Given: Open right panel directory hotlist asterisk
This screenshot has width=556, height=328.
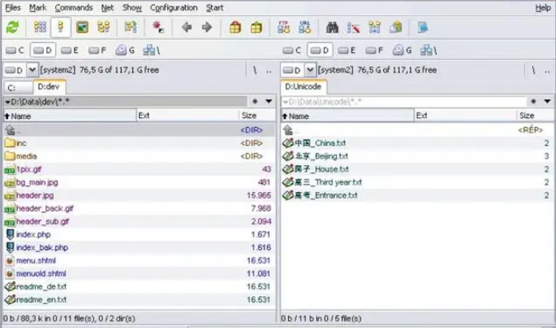Looking at the screenshot, I should (533, 101).
